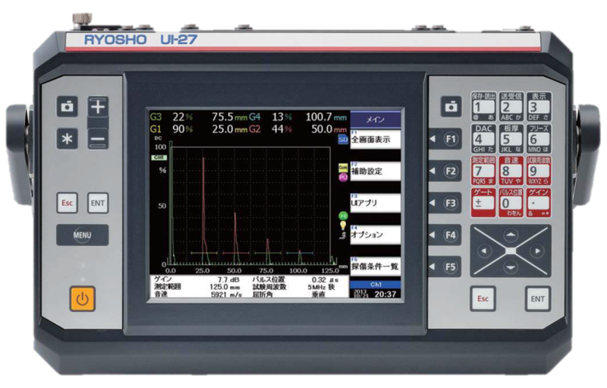Screen dimensions: 607x388
Task: Tap the red key 8 labeled 音速
Action: click(511, 171)
